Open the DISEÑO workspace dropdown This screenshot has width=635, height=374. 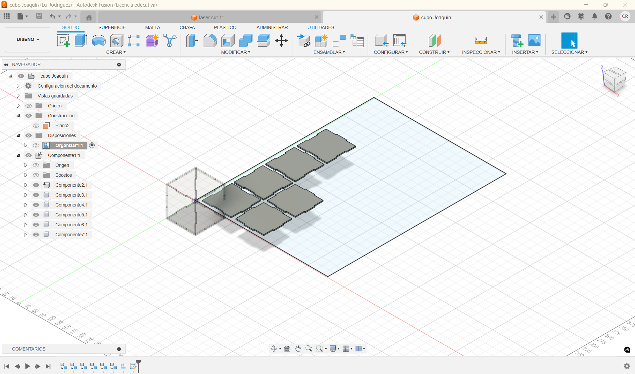click(28, 39)
